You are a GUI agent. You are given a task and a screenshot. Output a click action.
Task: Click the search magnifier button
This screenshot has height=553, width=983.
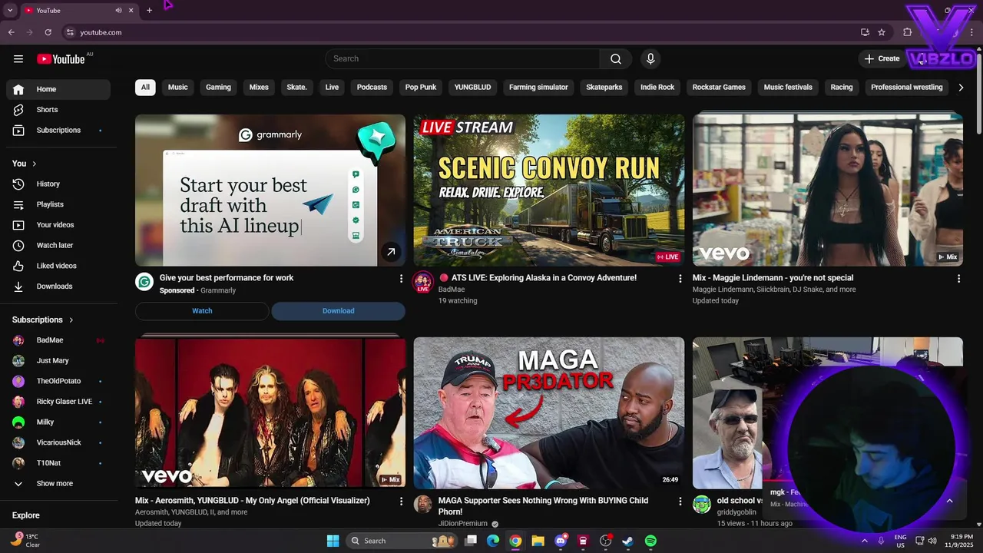pos(616,59)
